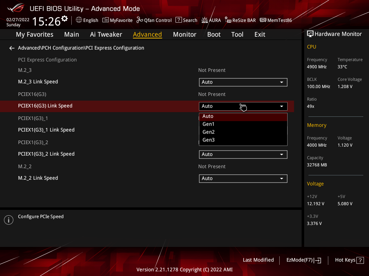369x276 pixels.
Task: Switch to EzMode(F7)
Action: pos(303,260)
